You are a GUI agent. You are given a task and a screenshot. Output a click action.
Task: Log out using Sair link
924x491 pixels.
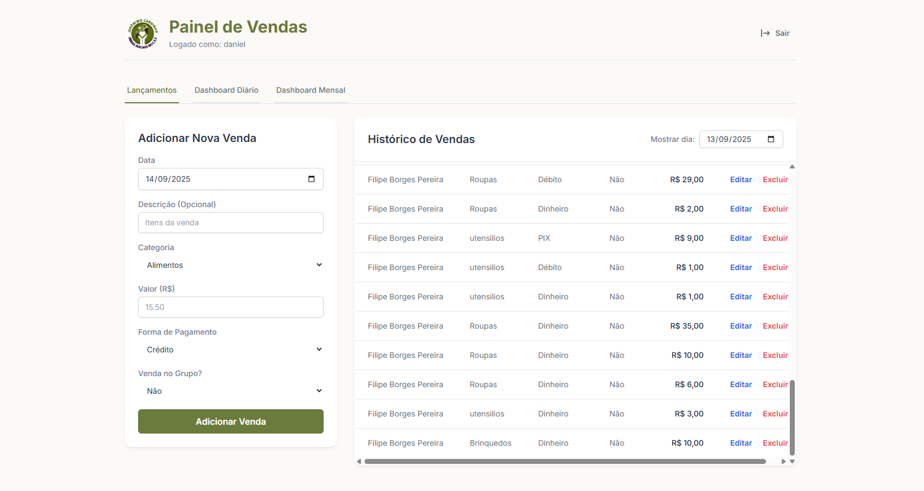(x=775, y=33)
